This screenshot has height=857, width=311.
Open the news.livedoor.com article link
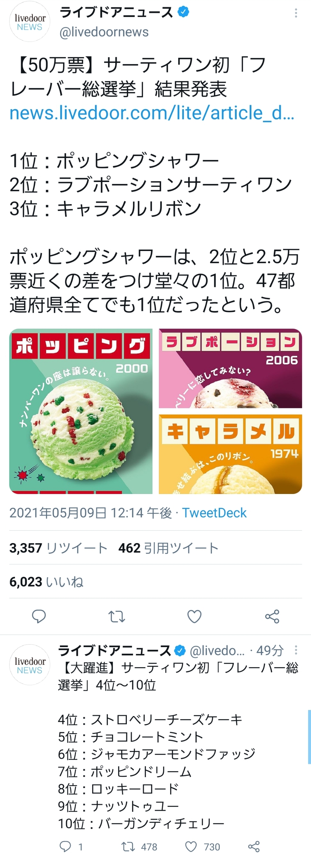152,113
